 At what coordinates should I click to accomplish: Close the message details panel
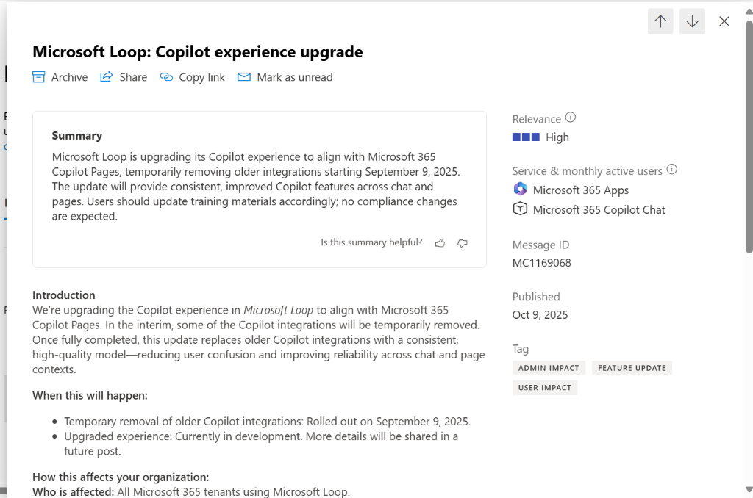click(724, 21)
